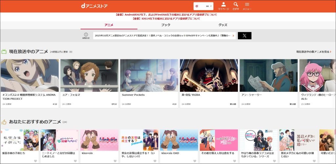Click the アン・シャーリー title text
The width and height of the screenshot is (336, 164).
tap(252, 95)
